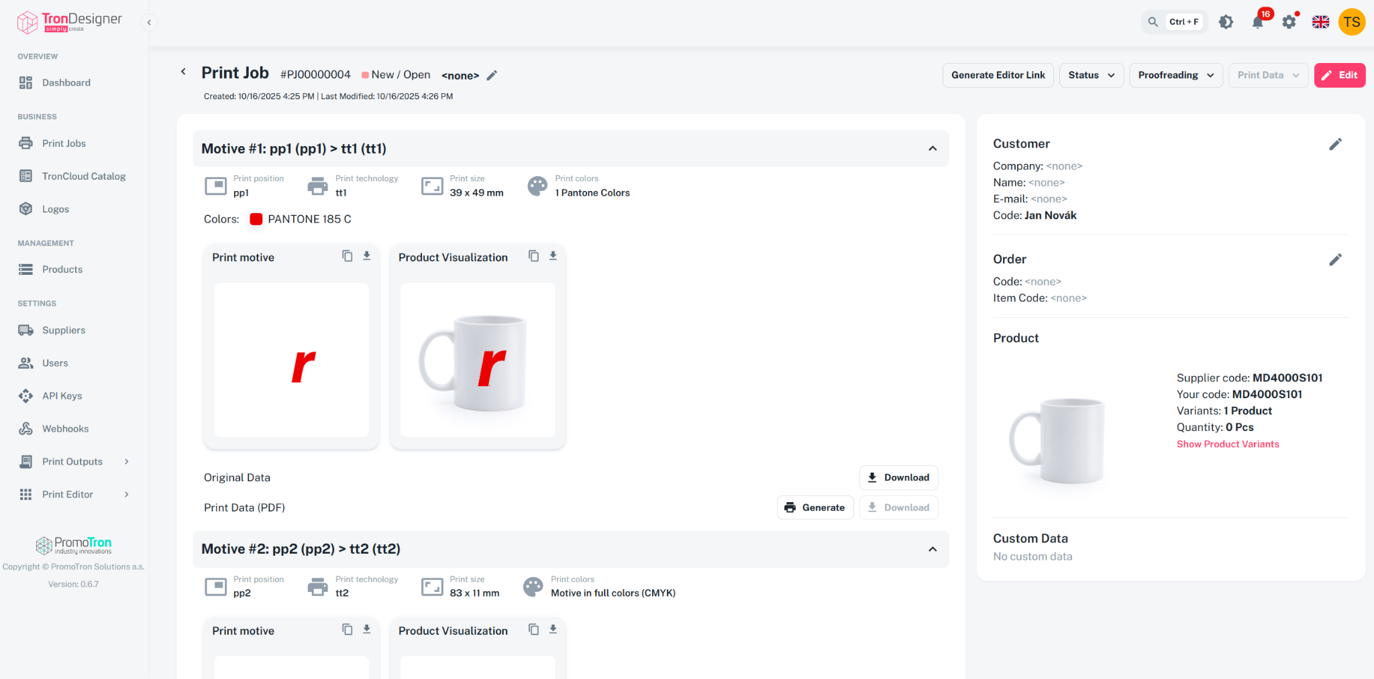
Task: Edit Customer details with pencil icon
Action: pos(1335,144)
